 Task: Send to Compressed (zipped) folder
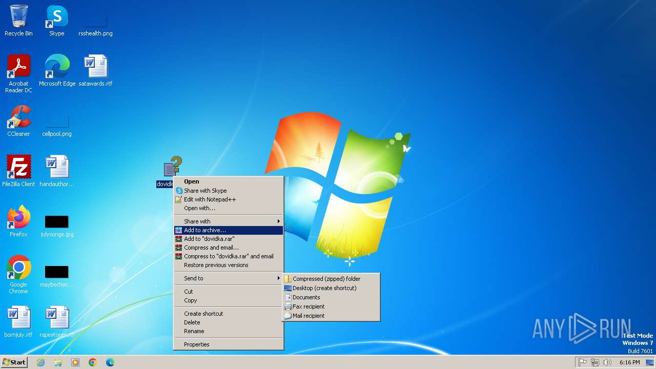332,279
